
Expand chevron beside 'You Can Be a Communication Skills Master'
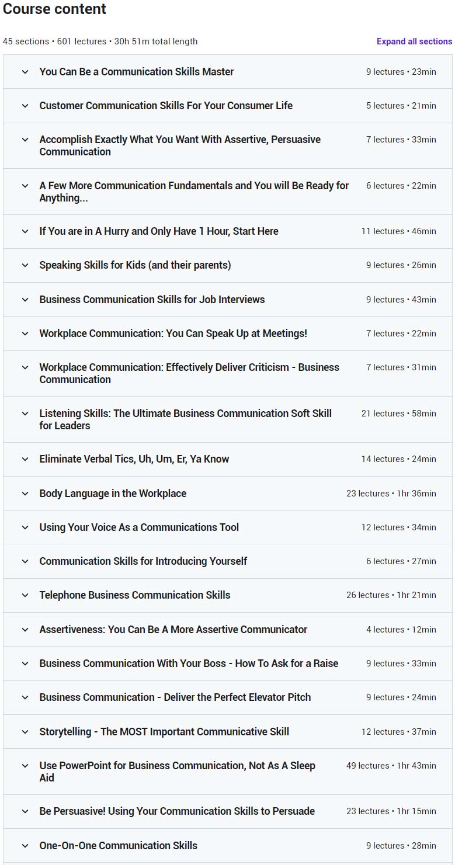click(x=25, y=72)
